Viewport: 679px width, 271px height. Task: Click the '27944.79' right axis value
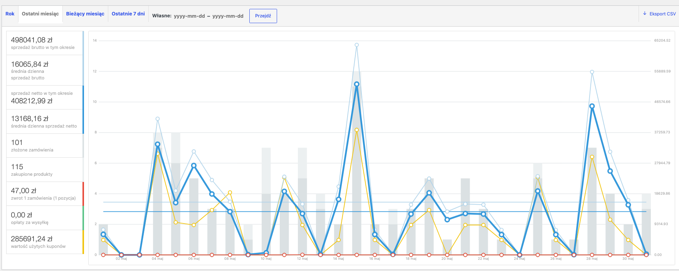(x=662, y=163)
